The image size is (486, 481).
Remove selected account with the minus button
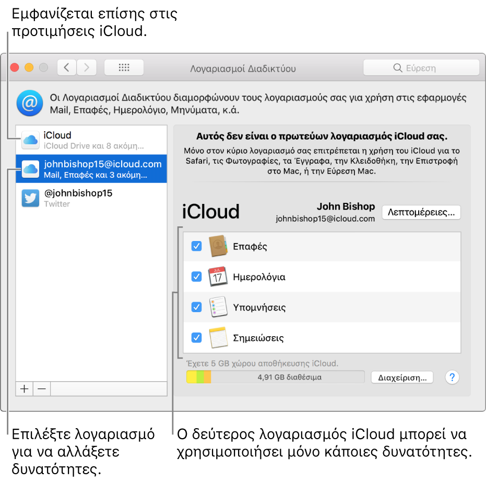42,389
